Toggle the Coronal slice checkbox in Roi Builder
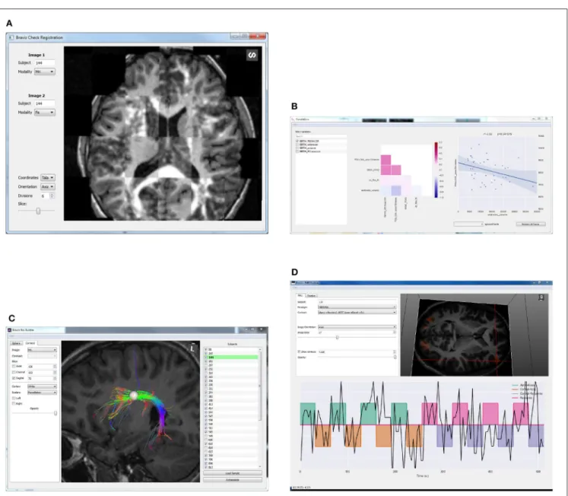 coord(14,372)
